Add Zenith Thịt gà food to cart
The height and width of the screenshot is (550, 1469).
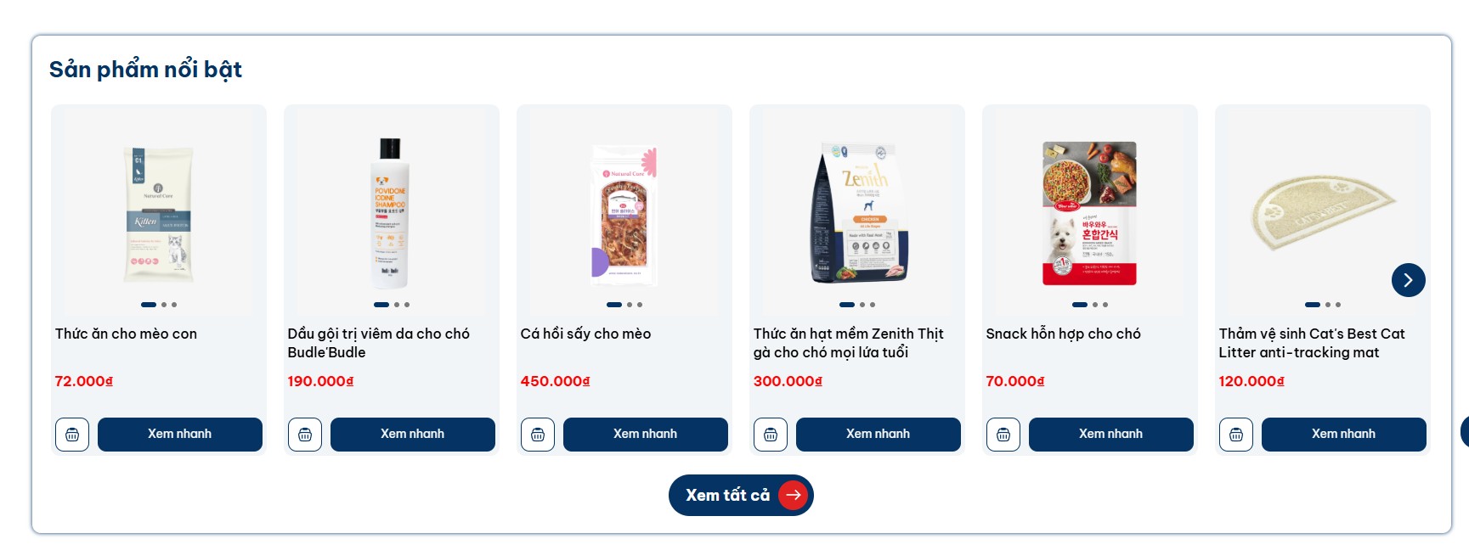click(771, 435)
